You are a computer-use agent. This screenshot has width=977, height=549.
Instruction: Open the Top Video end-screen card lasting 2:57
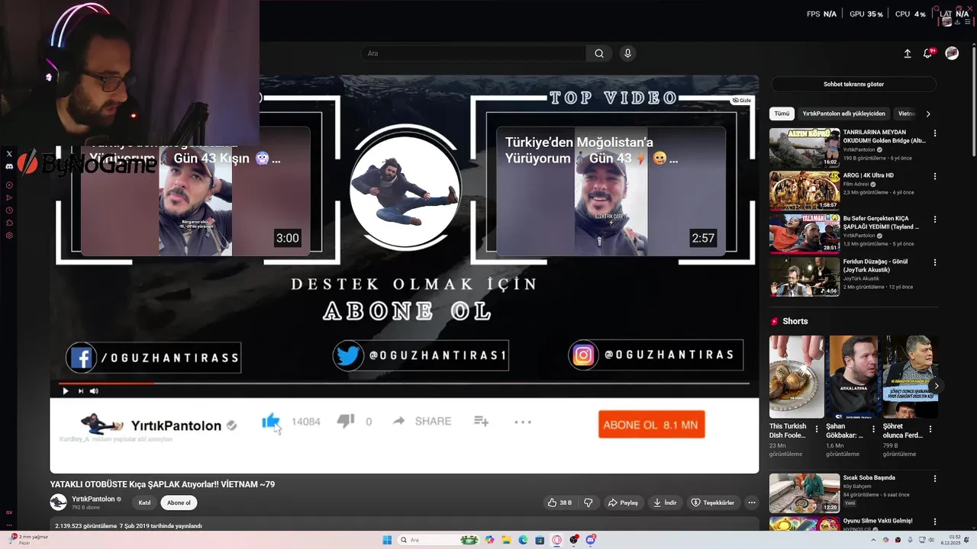611,191
